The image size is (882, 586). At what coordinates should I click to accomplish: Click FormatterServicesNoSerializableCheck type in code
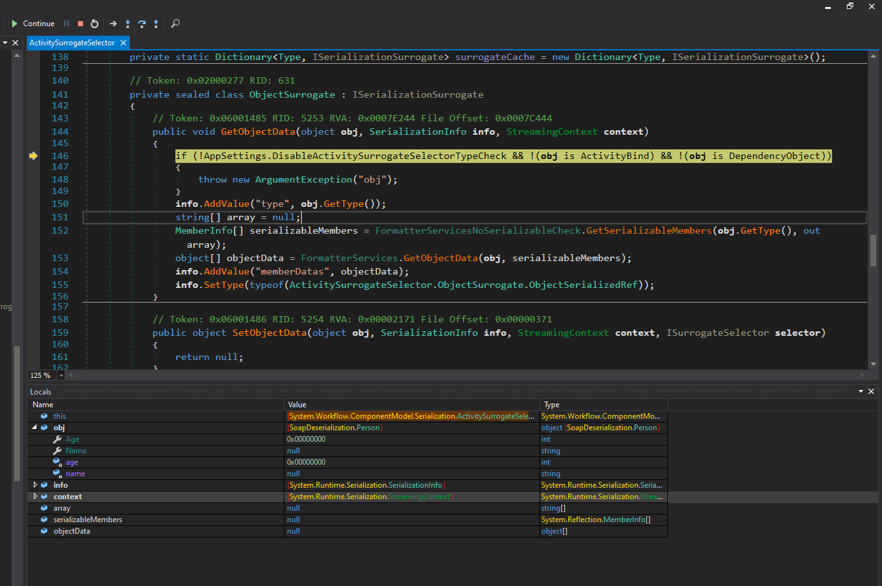478,230
